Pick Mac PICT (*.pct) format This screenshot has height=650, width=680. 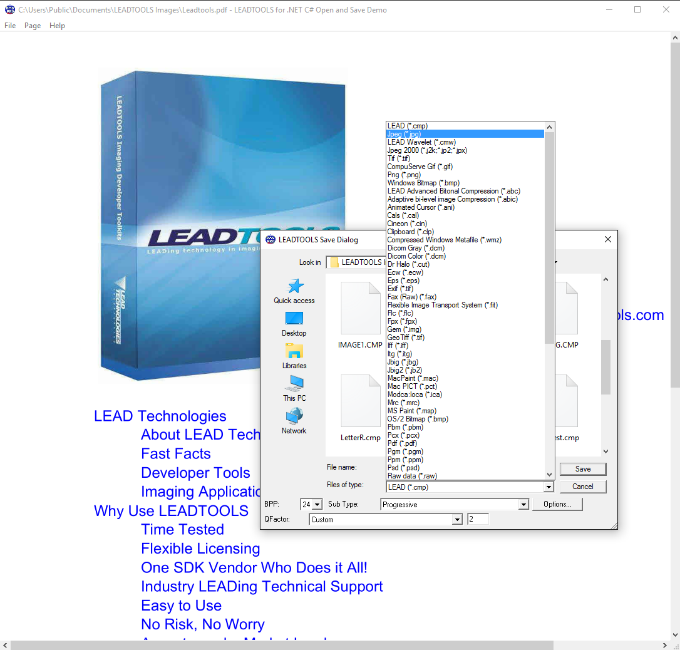click(465, 386)
